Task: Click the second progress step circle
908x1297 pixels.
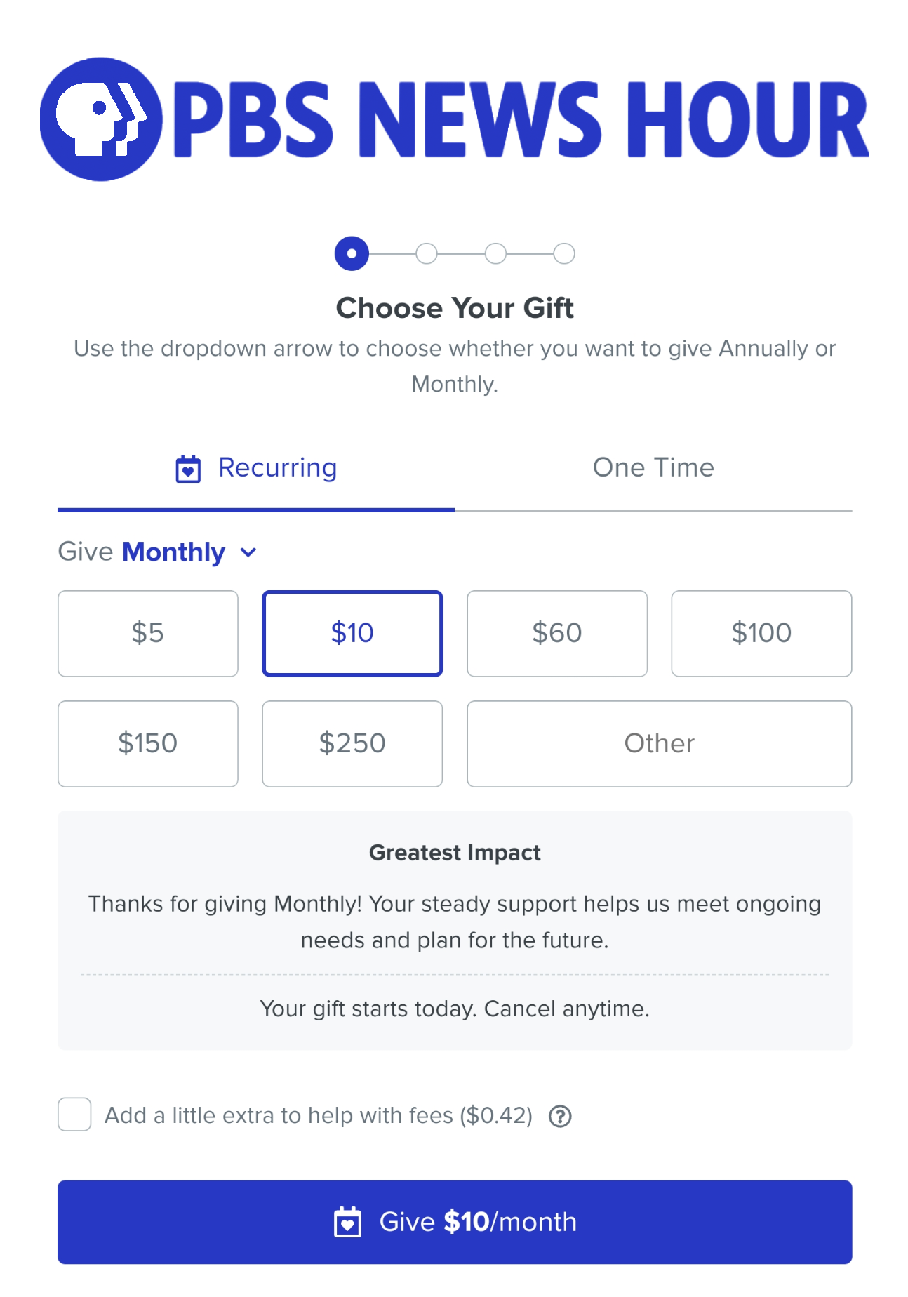Action: click(x=427, y=253)
